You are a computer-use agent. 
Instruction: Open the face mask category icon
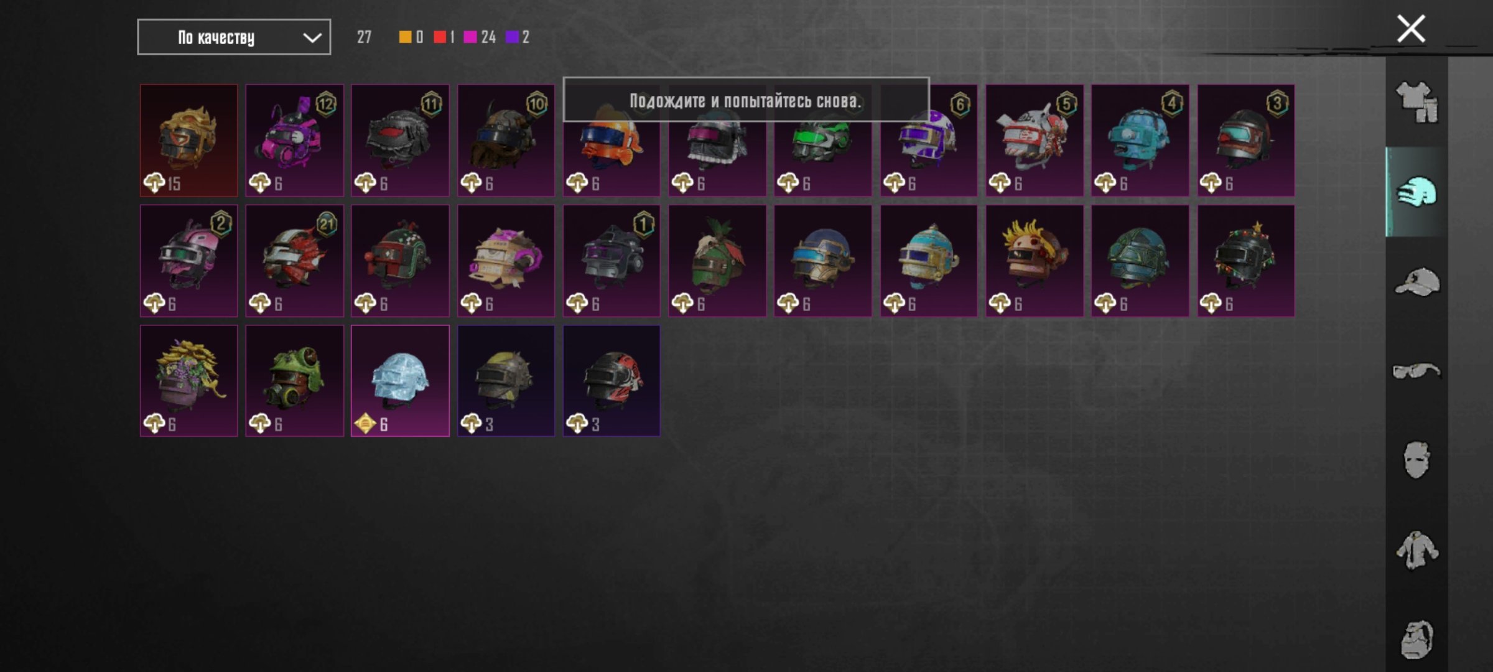tap(1416, 460)
